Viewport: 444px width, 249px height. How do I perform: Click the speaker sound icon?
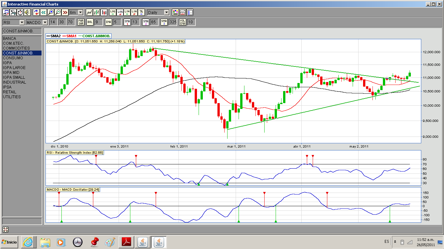tap(27, 12)
